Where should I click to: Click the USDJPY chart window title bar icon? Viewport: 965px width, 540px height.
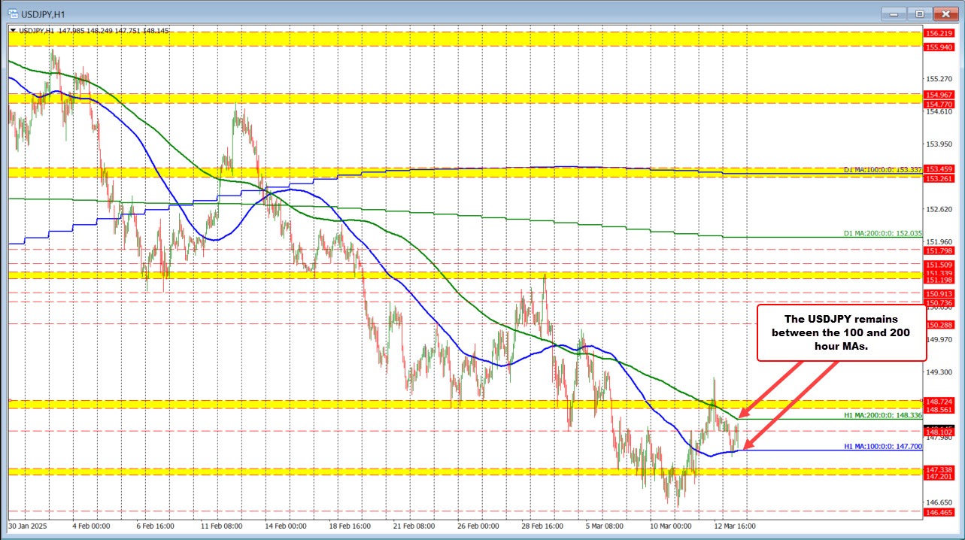click(x=12, y=13)
